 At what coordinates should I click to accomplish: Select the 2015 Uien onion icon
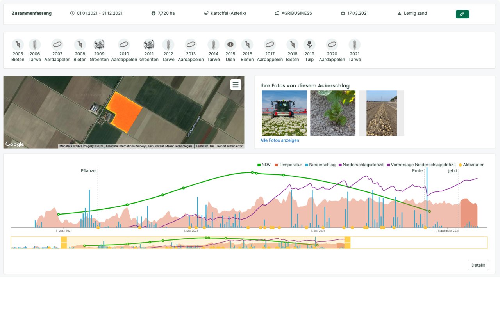[x=230, y=45]
